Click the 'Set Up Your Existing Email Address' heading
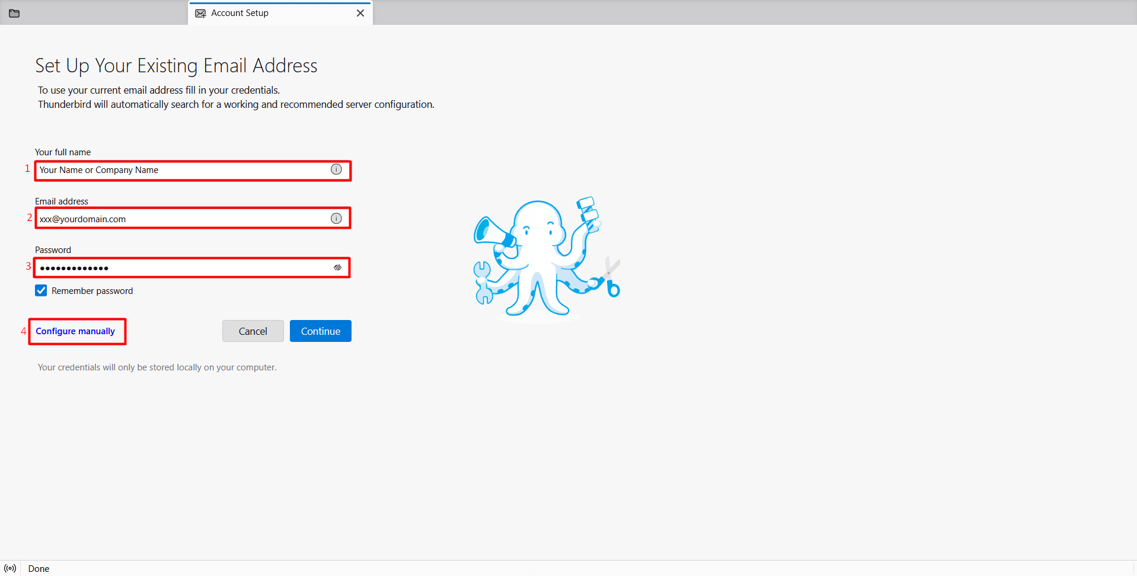This screenshot has width=1137, height=576. click(176, 65)
